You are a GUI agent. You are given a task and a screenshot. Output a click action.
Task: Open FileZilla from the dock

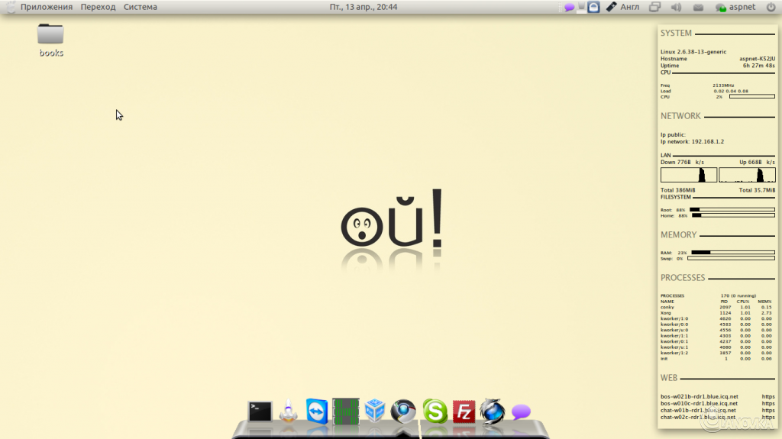coord(464,412)
